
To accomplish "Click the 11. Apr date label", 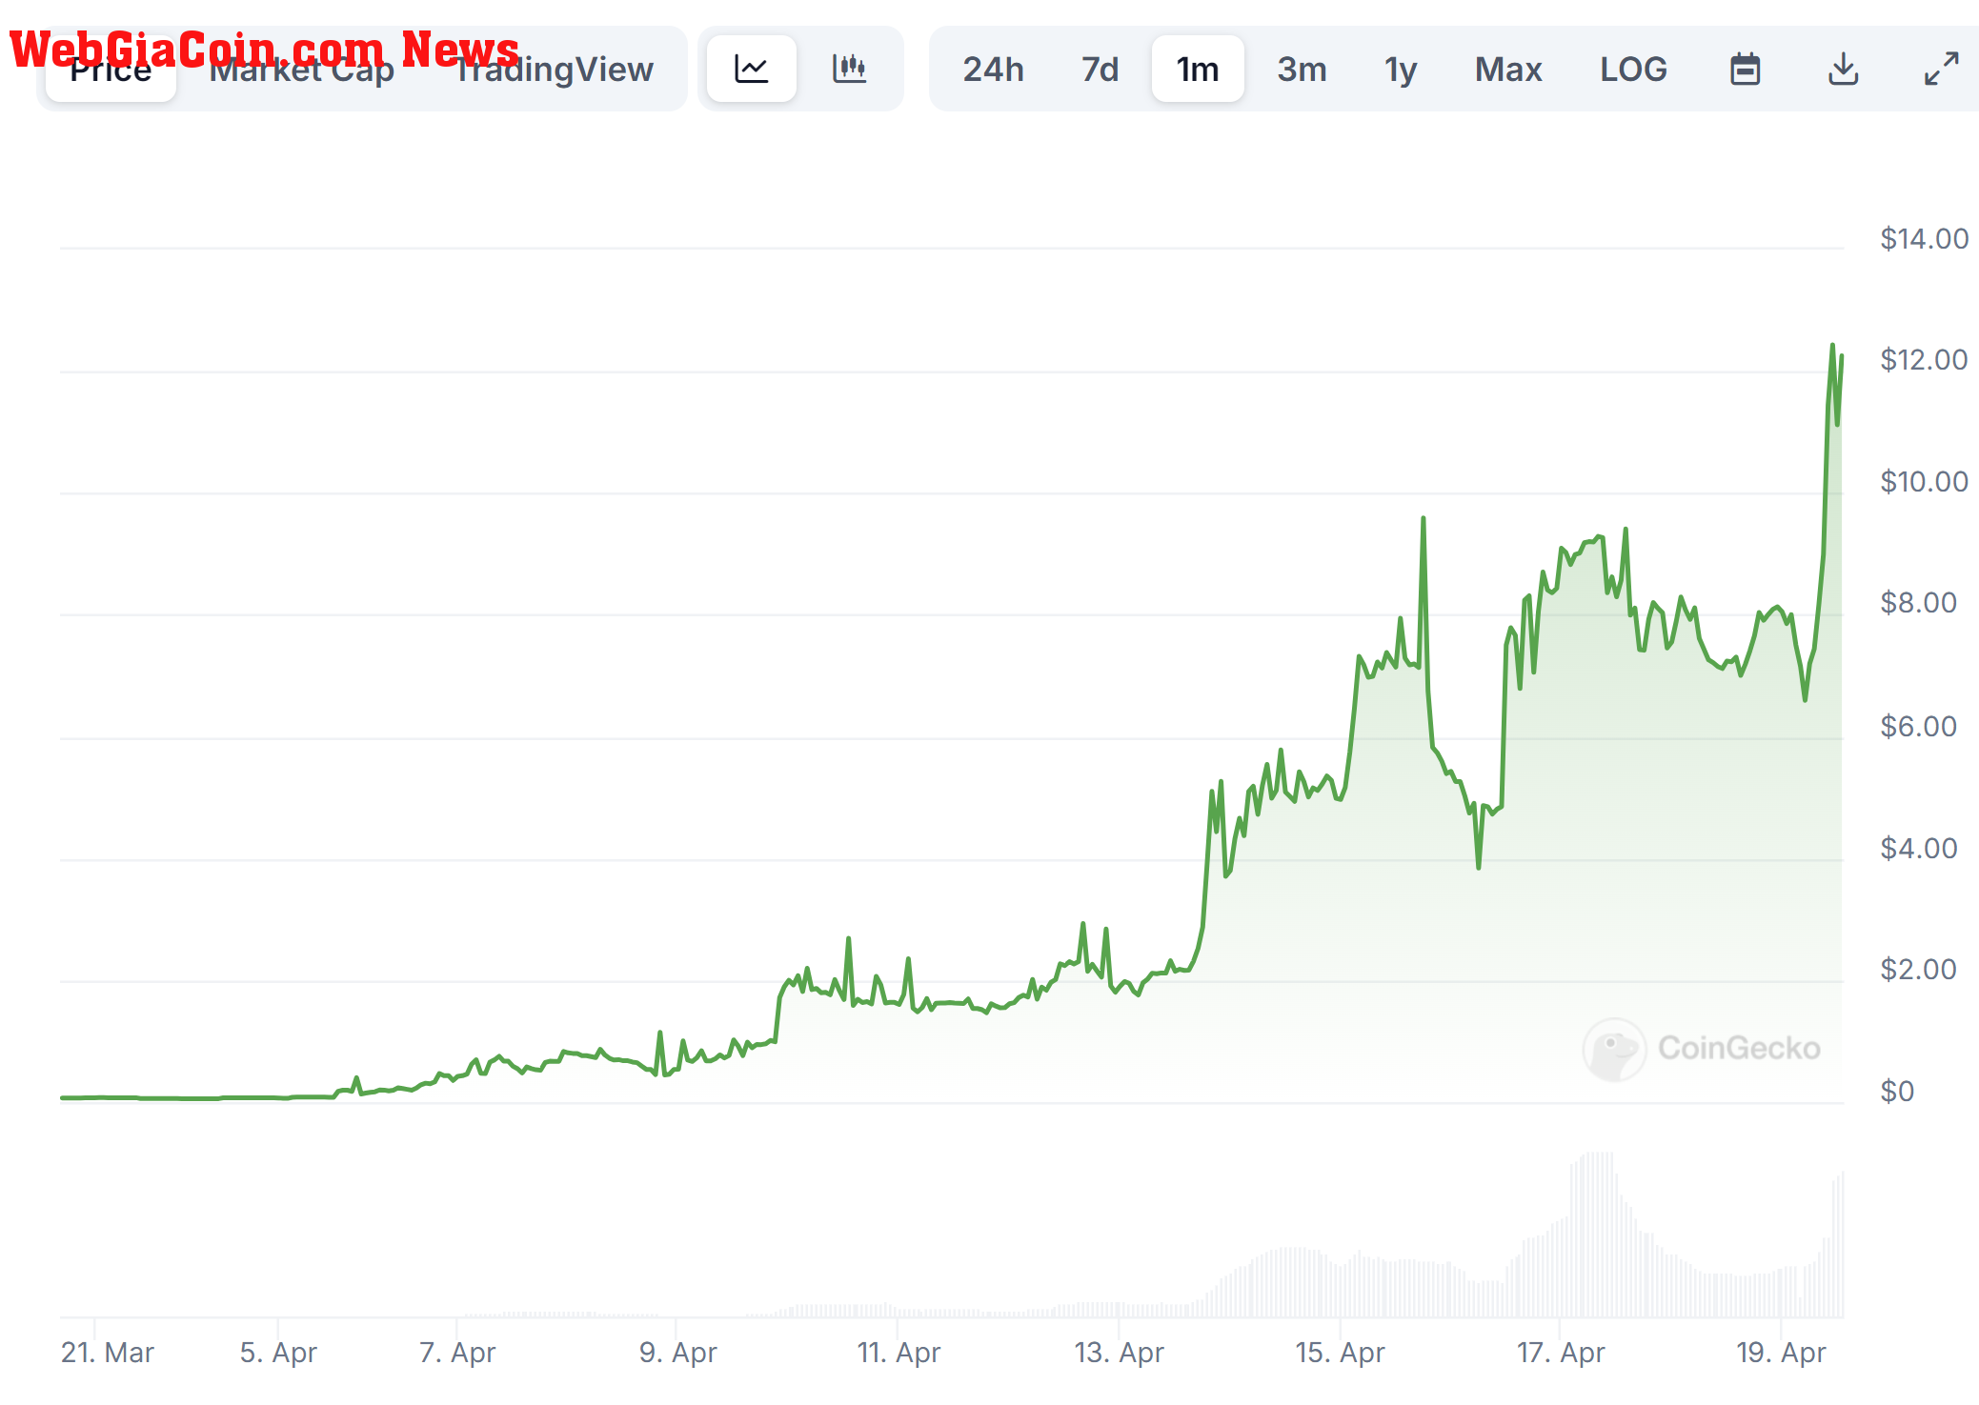I will [899, 1353].
